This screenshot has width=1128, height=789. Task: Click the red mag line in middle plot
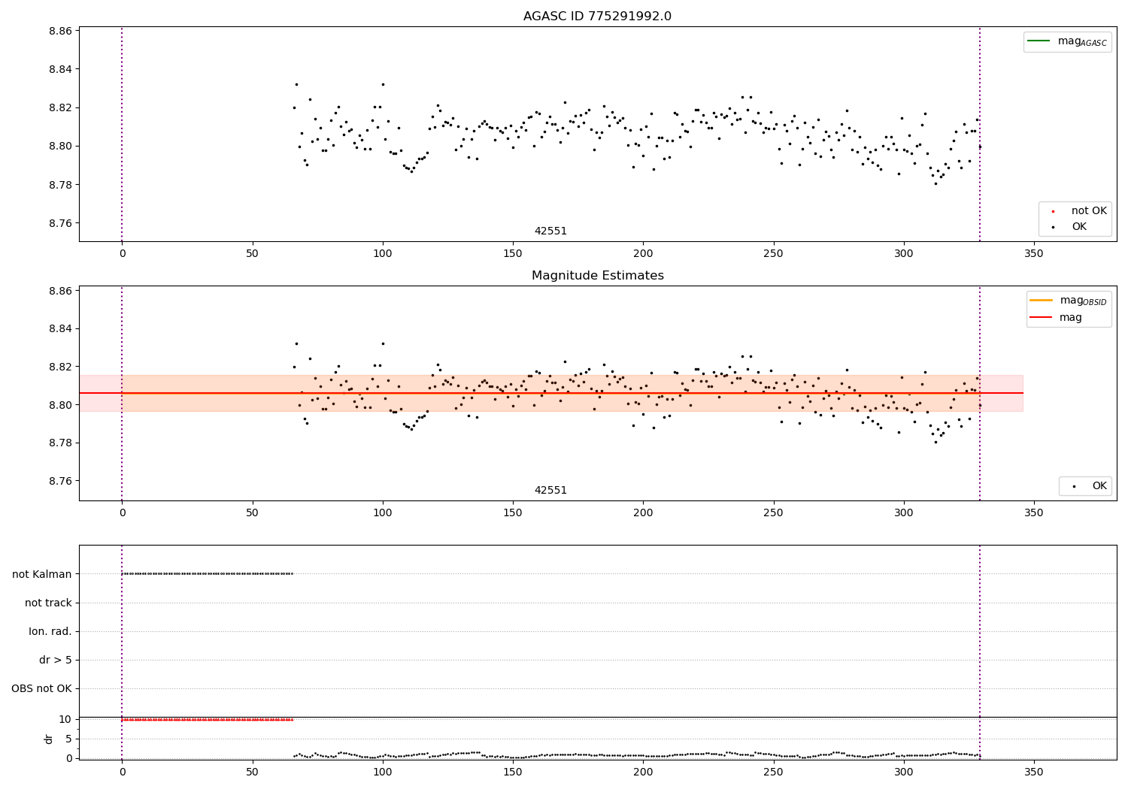click(x=551, y=393)
